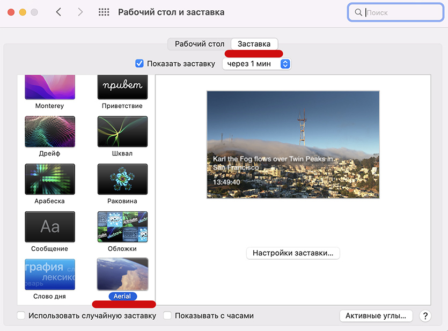Click the Aerial screensaver thumbnail

pos(122,274)
